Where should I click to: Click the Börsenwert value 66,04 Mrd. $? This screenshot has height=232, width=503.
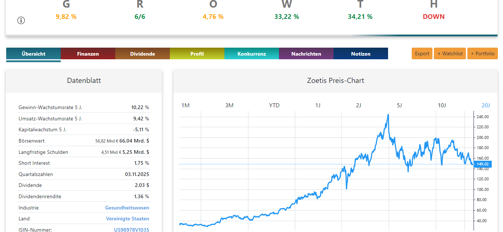click(x=134, y=141)
